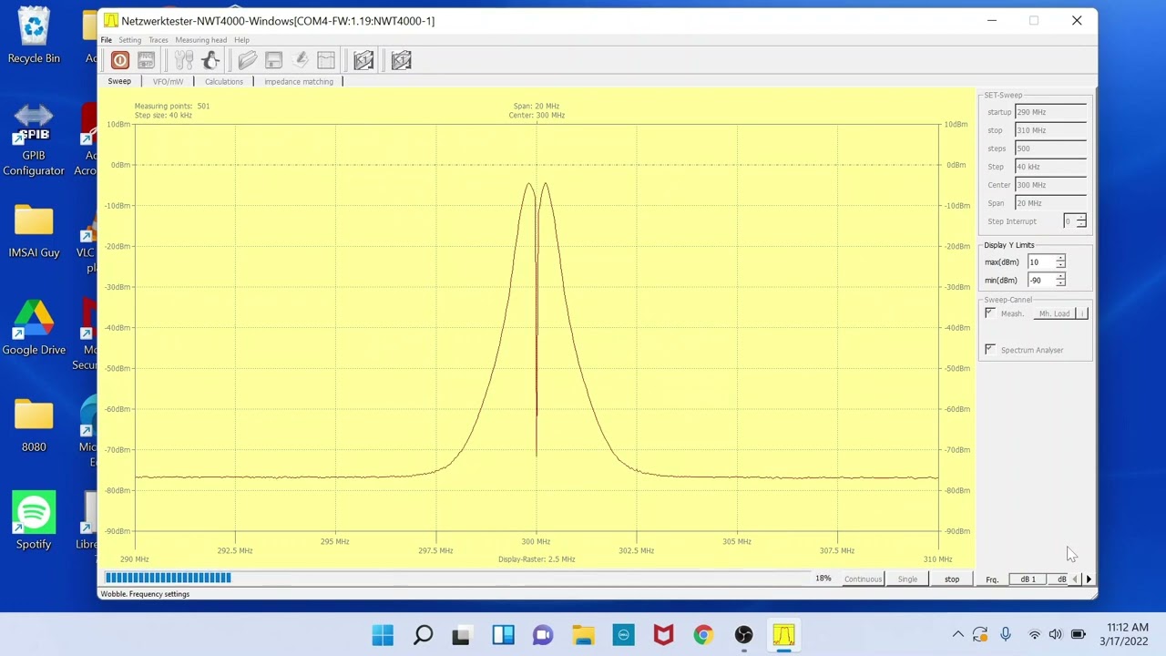The width and height of the screenshot is (1166, 656).
Task: Click the Windows Start button
Action: [383, 635]
